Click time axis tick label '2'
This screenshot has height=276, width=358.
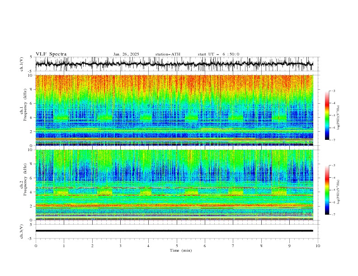pyautogui.click(x=92, y=246)
